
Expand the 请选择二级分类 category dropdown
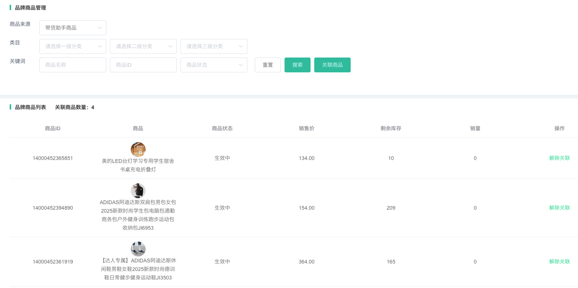pos(143,46)
